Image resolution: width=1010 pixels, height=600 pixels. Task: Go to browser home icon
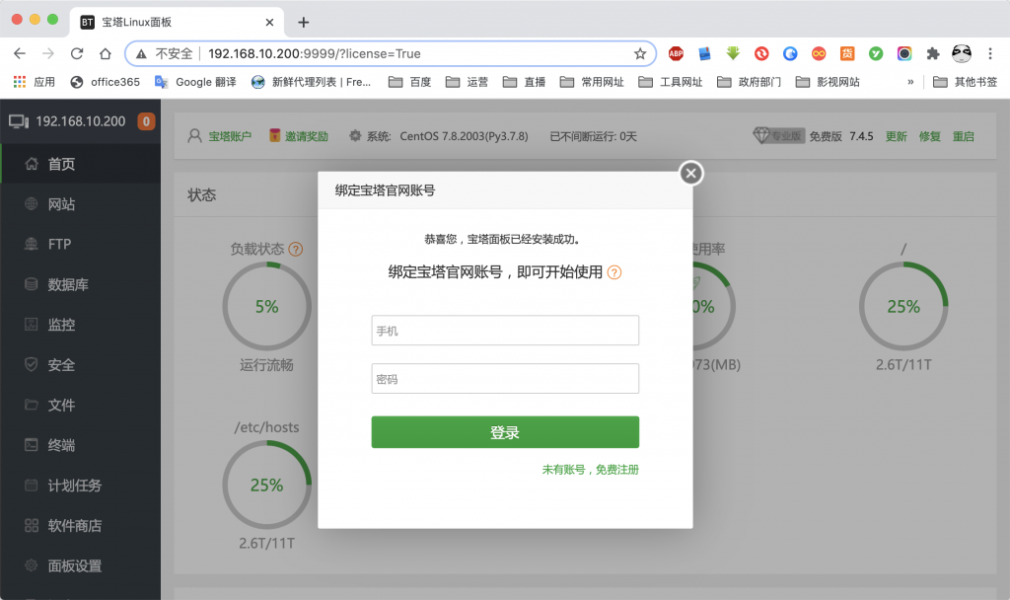[105, 53]
